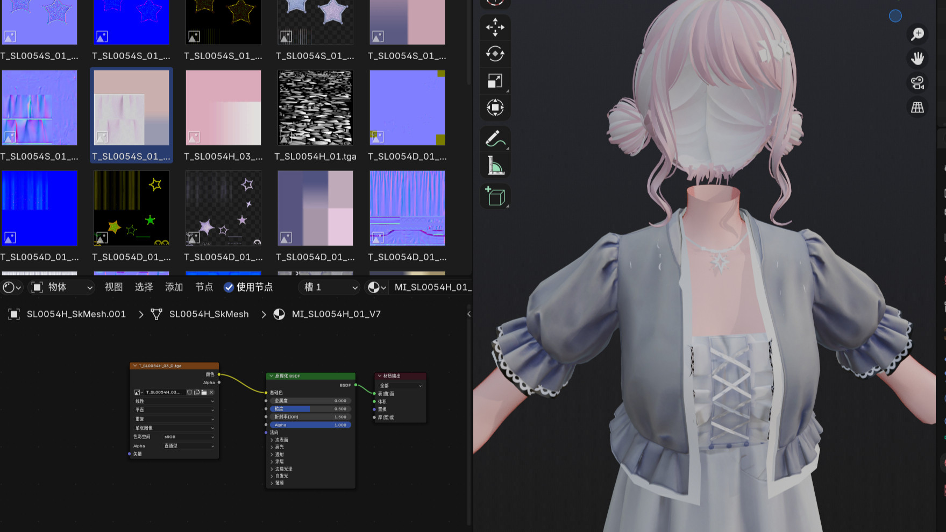
Task: Expand the 自发光 section in BSDF node
Action: [281, 476]
